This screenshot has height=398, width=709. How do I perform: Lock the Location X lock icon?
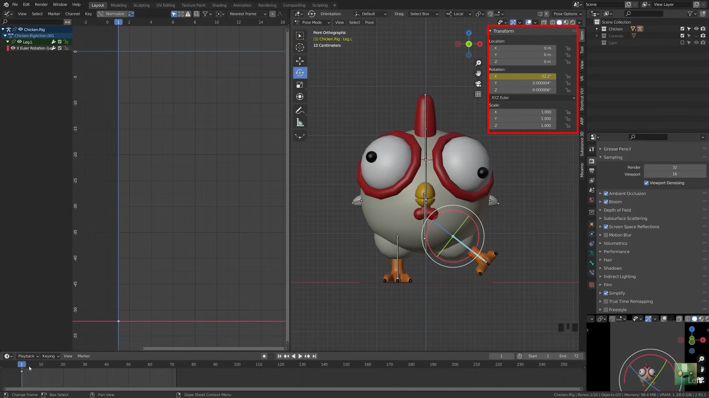point(568,48)
